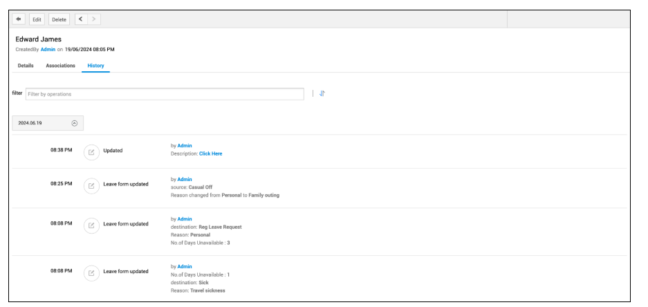Click the back arrow button
Image resolution: width=648 pixels, height=307 pixels.
point(19,19)
